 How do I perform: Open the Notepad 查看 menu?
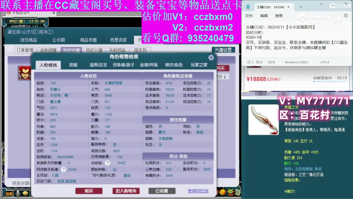279,16
